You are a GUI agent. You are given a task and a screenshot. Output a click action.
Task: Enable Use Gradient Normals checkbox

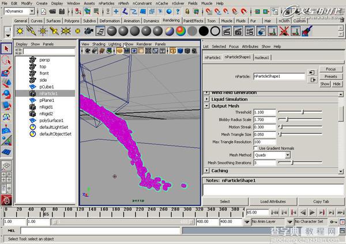[255, 148]
